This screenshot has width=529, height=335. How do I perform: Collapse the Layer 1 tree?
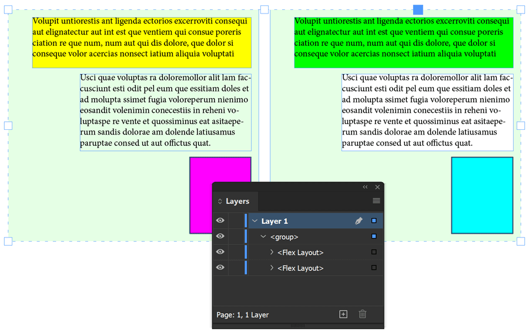pos(255,221)
